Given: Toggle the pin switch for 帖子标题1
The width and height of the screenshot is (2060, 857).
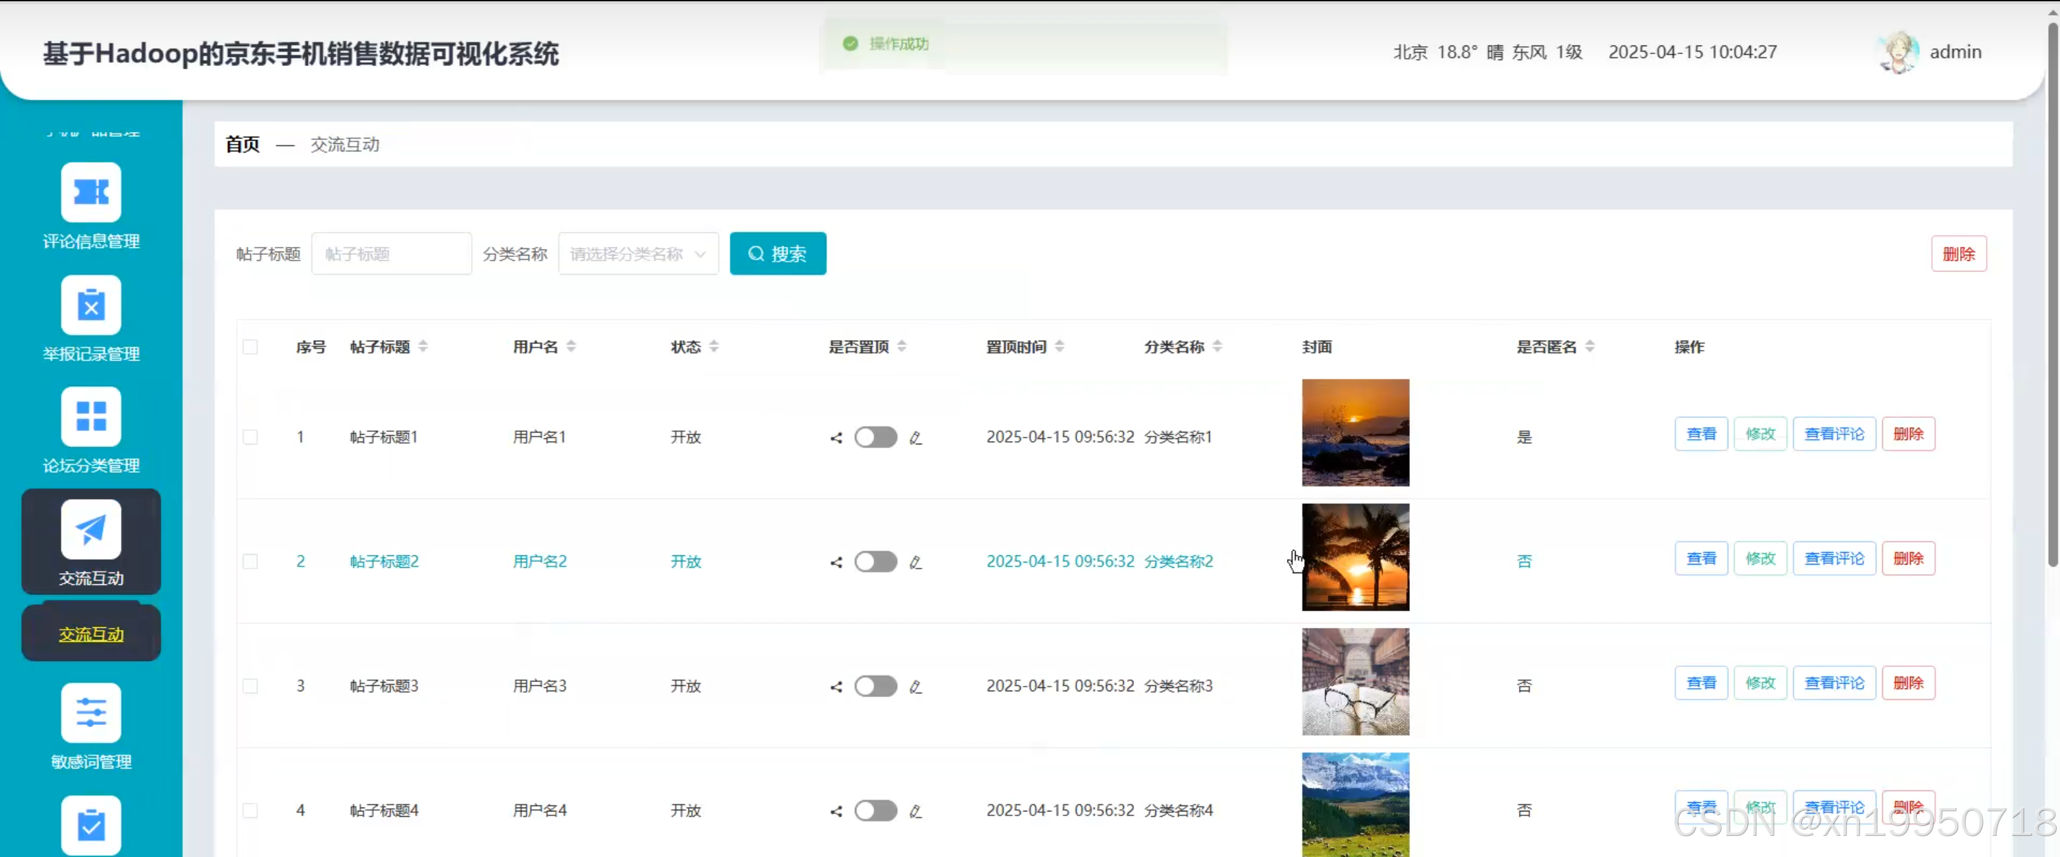Looking at the screenshot, I should coord(875,437).
